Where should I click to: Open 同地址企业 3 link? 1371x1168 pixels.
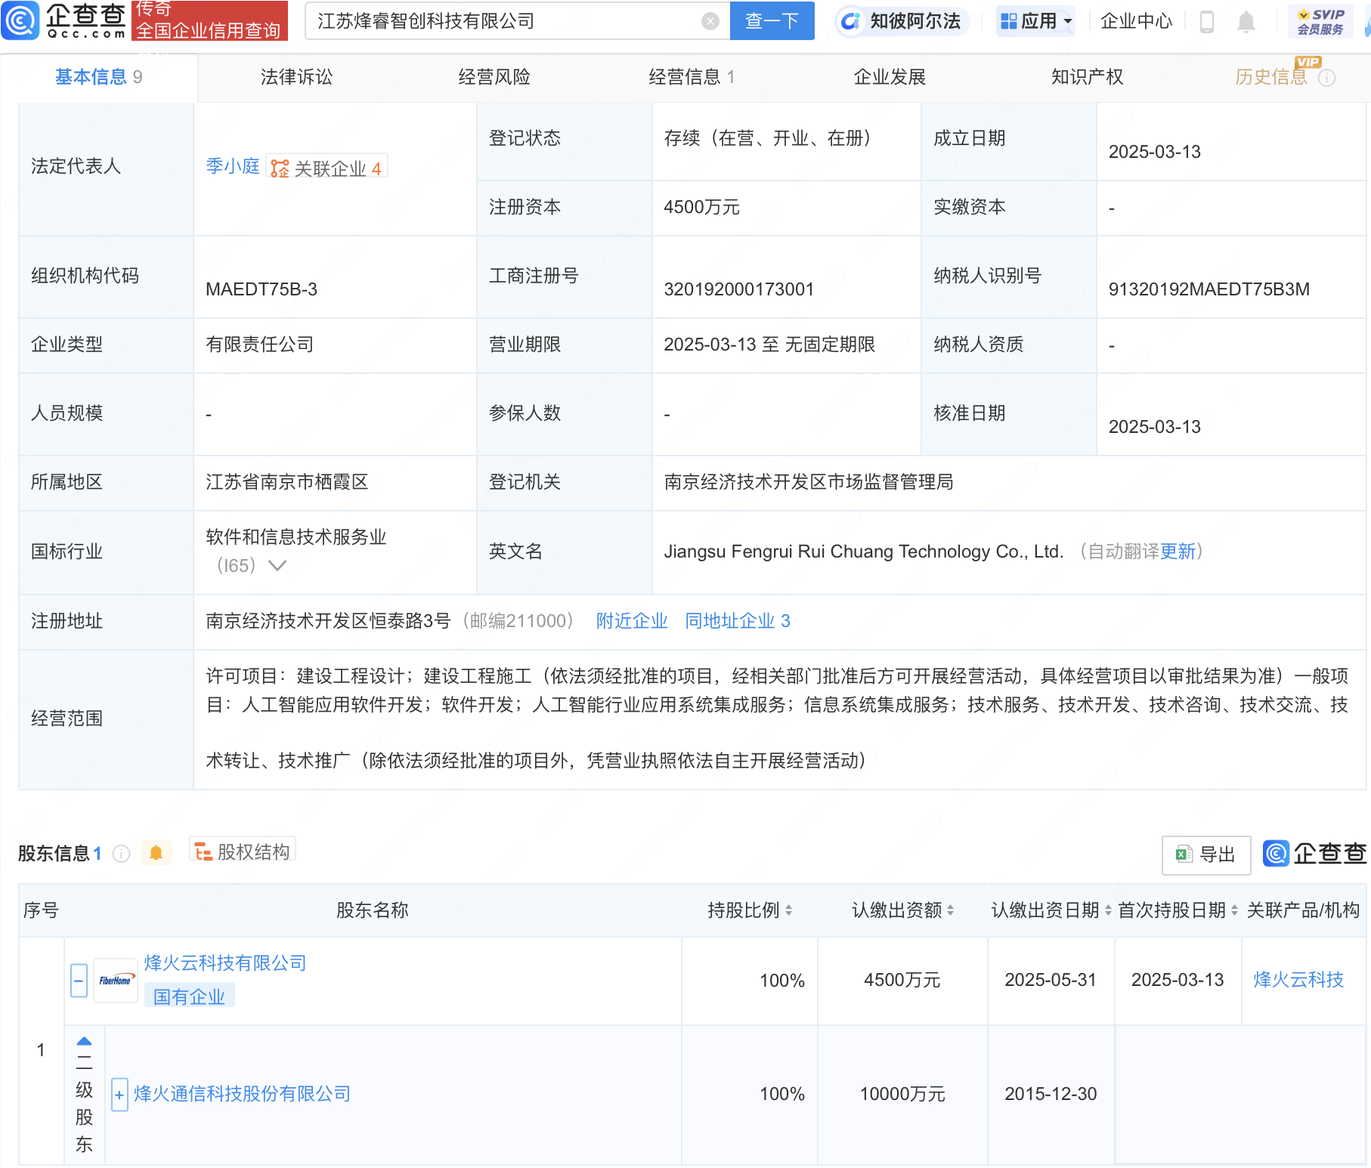click(738, 621)
